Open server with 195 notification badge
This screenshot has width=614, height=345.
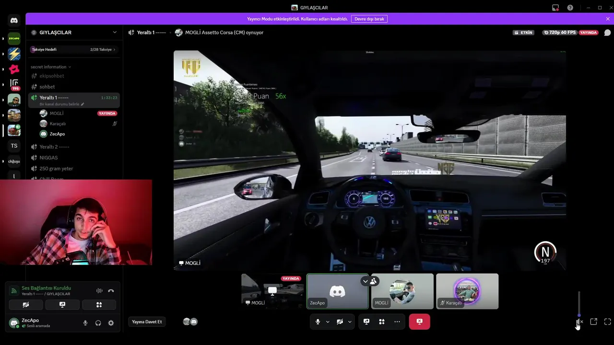coord(14,84)
